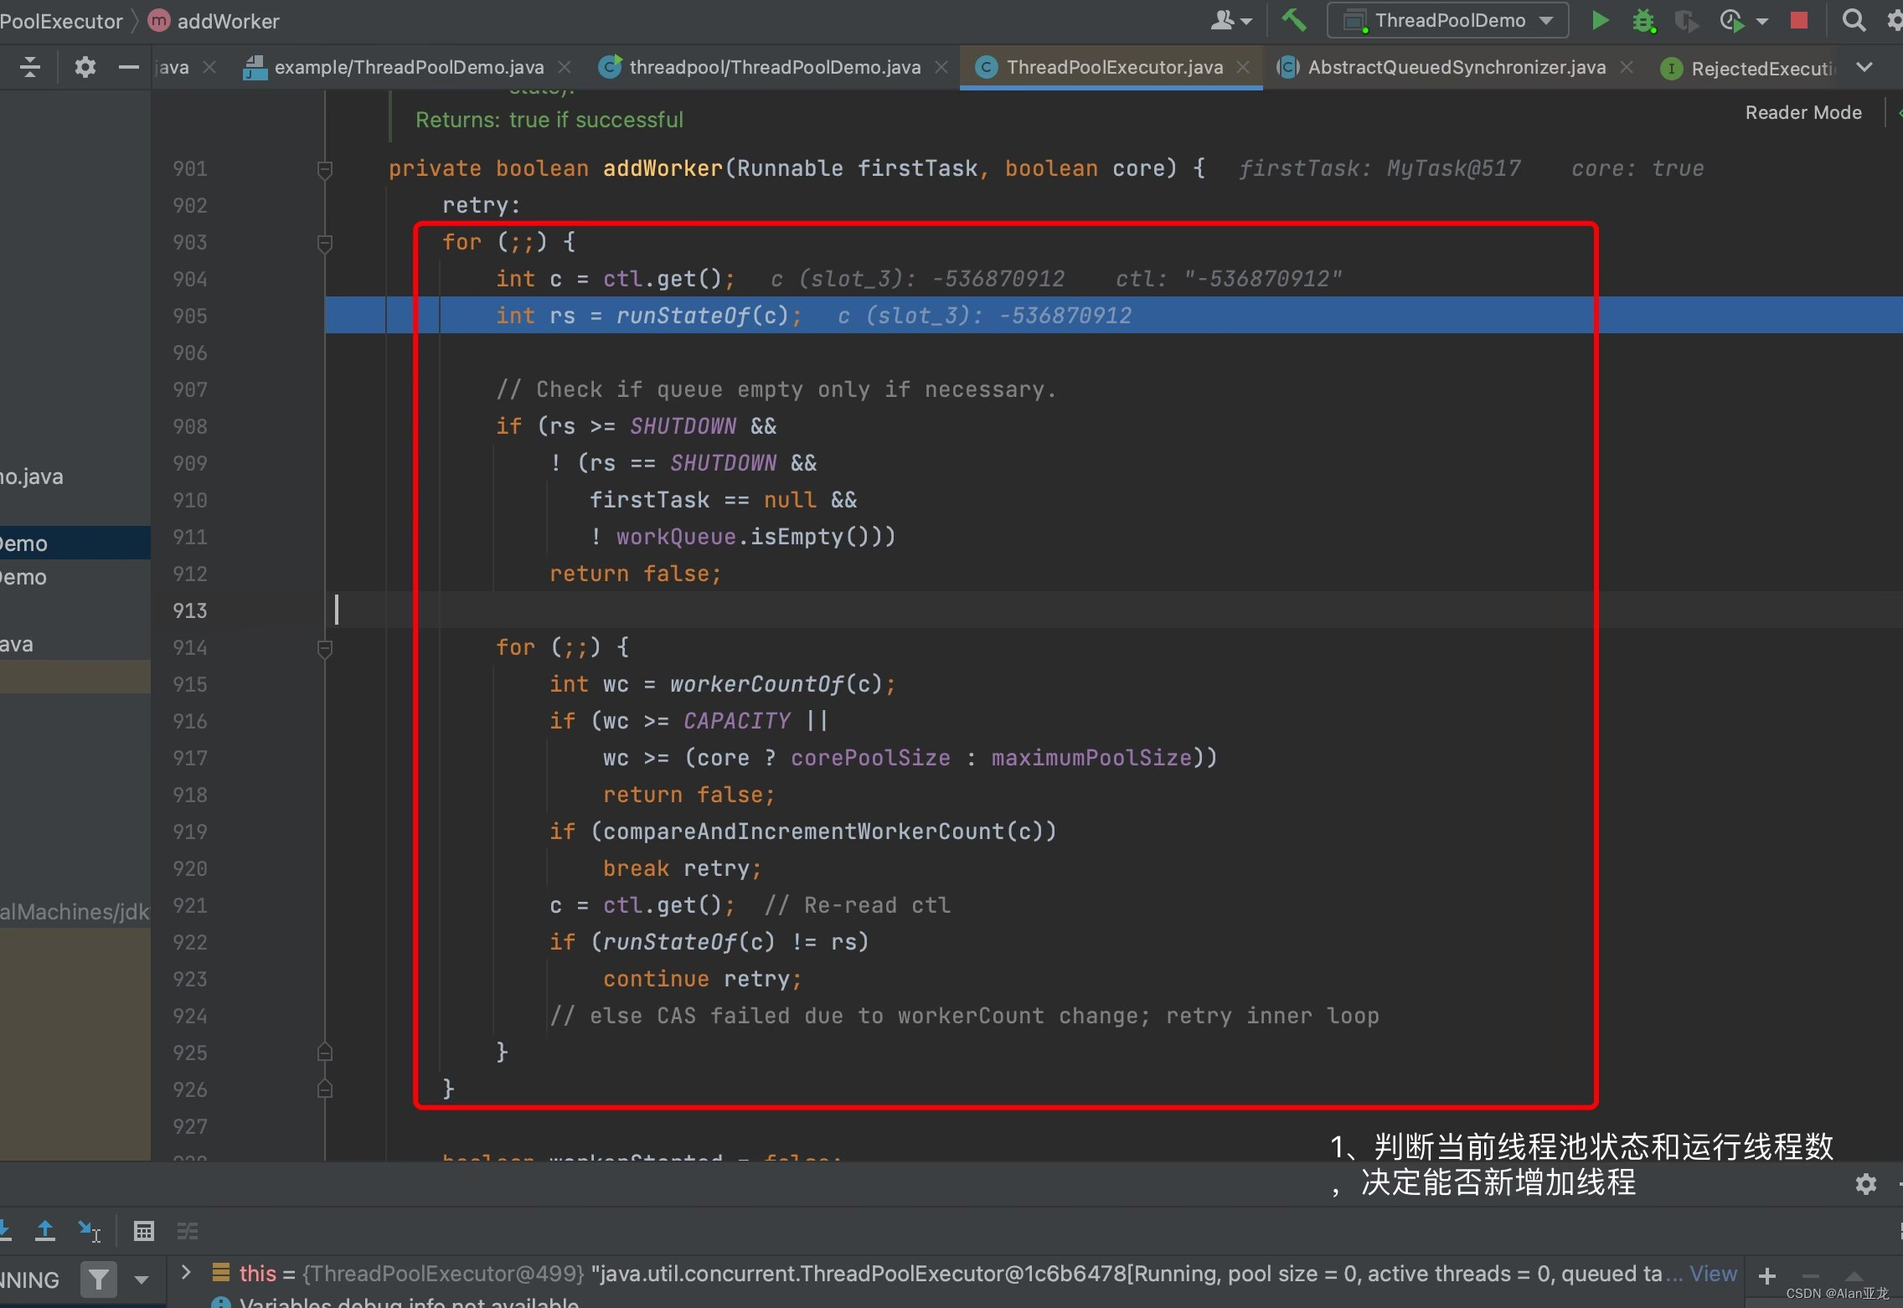Click the Debug bug icon

pos(1643,20)
